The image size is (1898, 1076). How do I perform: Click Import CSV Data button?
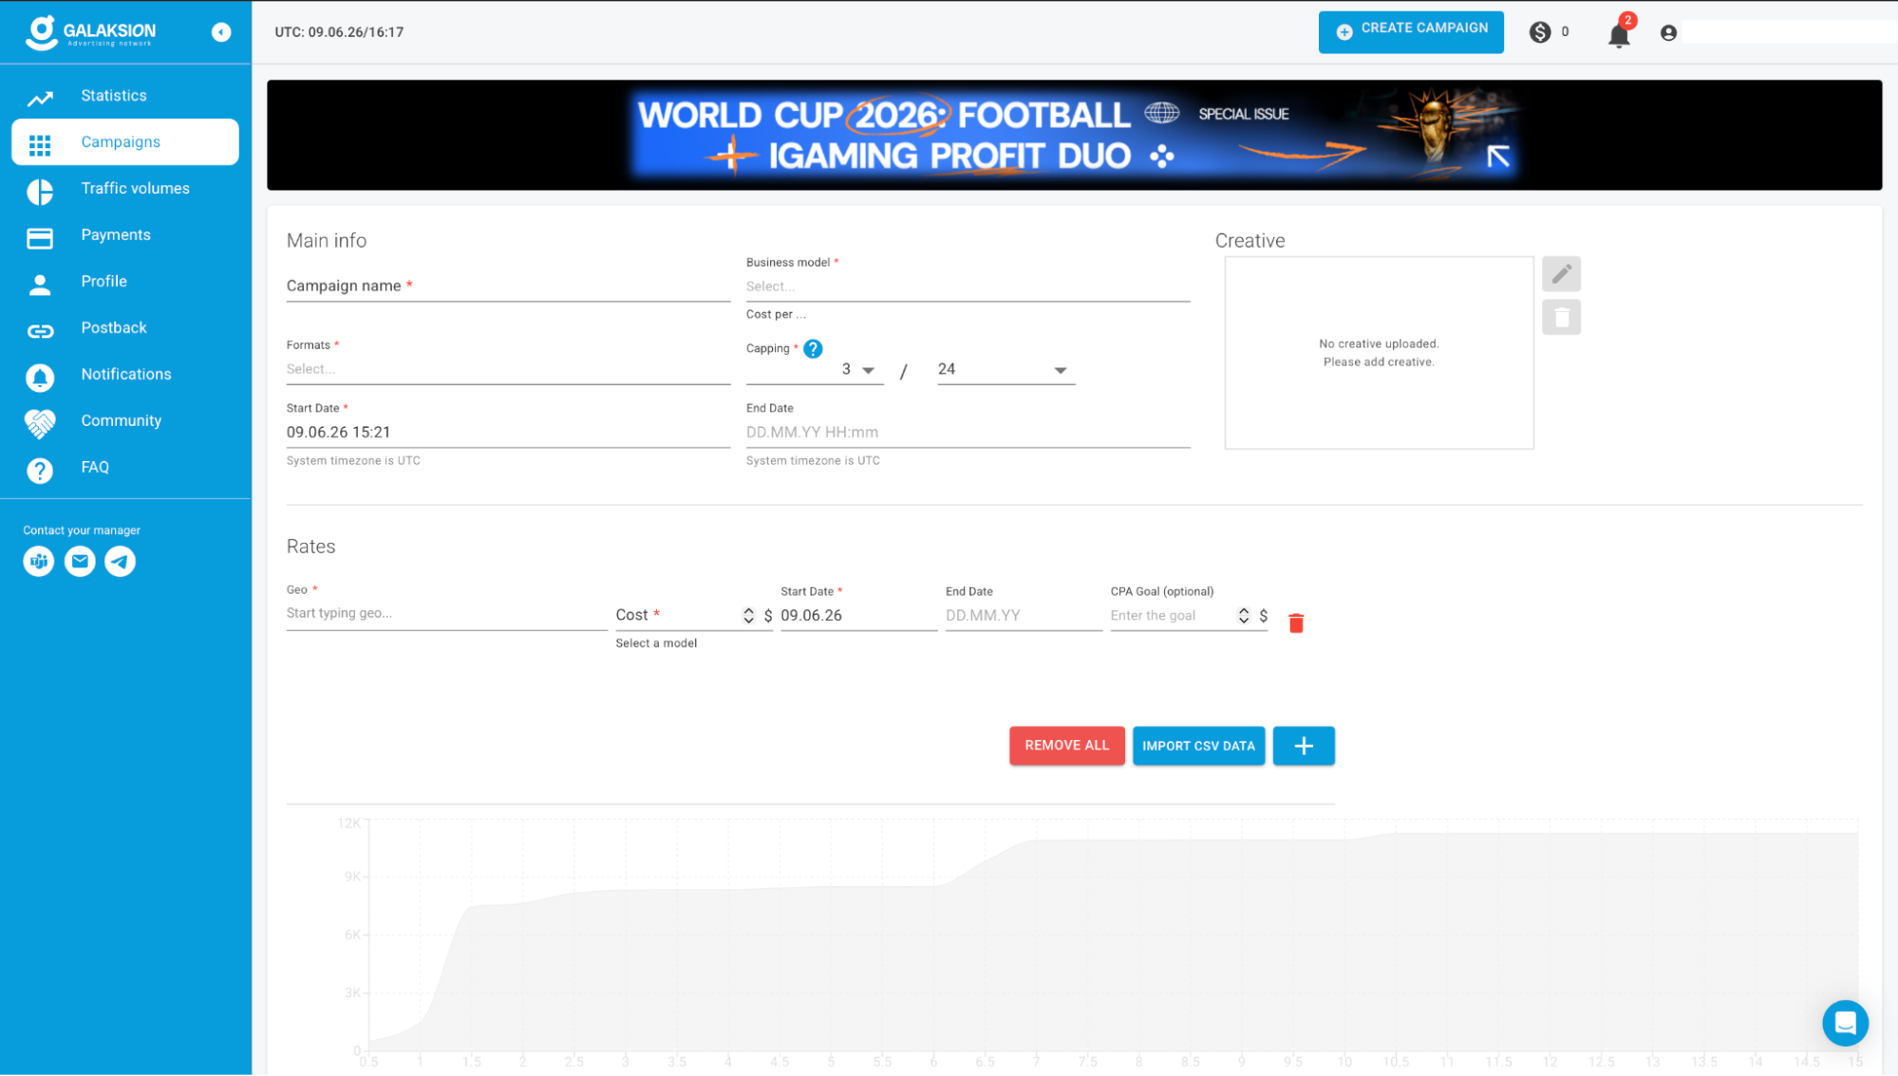(1198, 746)
